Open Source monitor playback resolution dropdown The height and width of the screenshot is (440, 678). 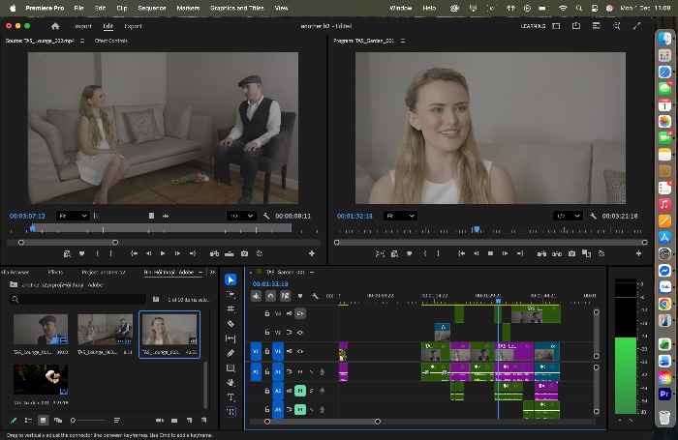242,216
